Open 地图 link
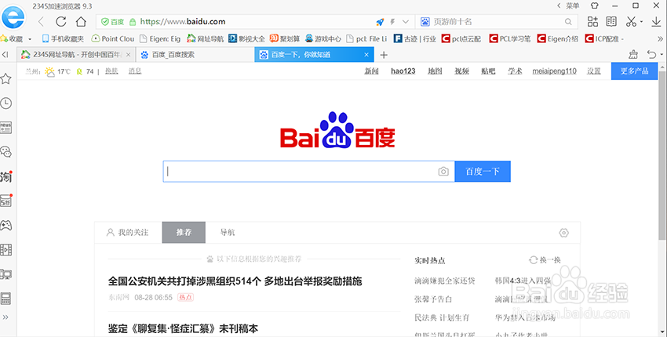Image resolution: width=667 pixels, height=337 pixels. [x=435, y=71]
